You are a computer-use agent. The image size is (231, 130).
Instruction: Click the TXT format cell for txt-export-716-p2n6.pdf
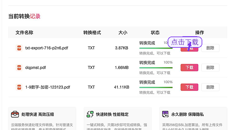91,48
